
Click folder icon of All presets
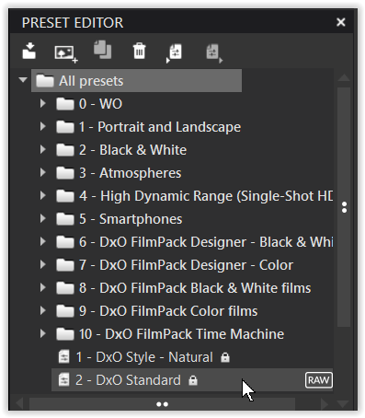(x=45, y=81)
